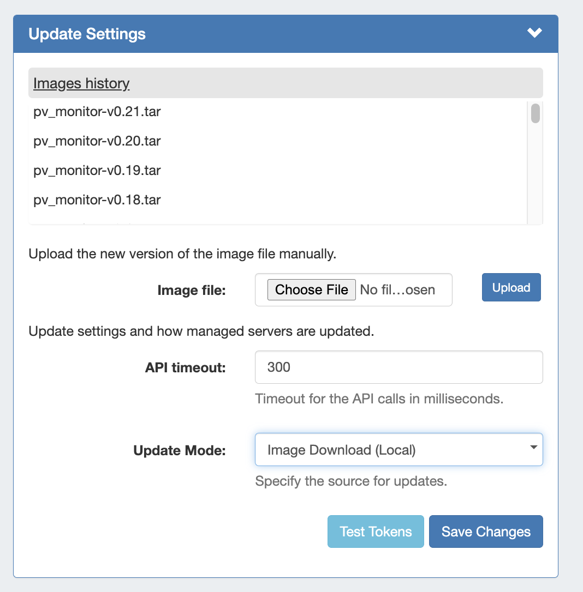This screenshot has width=583, height=592.
Task: Click the "Update Mode:" label
Action: pyautogui.click(x=180, y=451)
